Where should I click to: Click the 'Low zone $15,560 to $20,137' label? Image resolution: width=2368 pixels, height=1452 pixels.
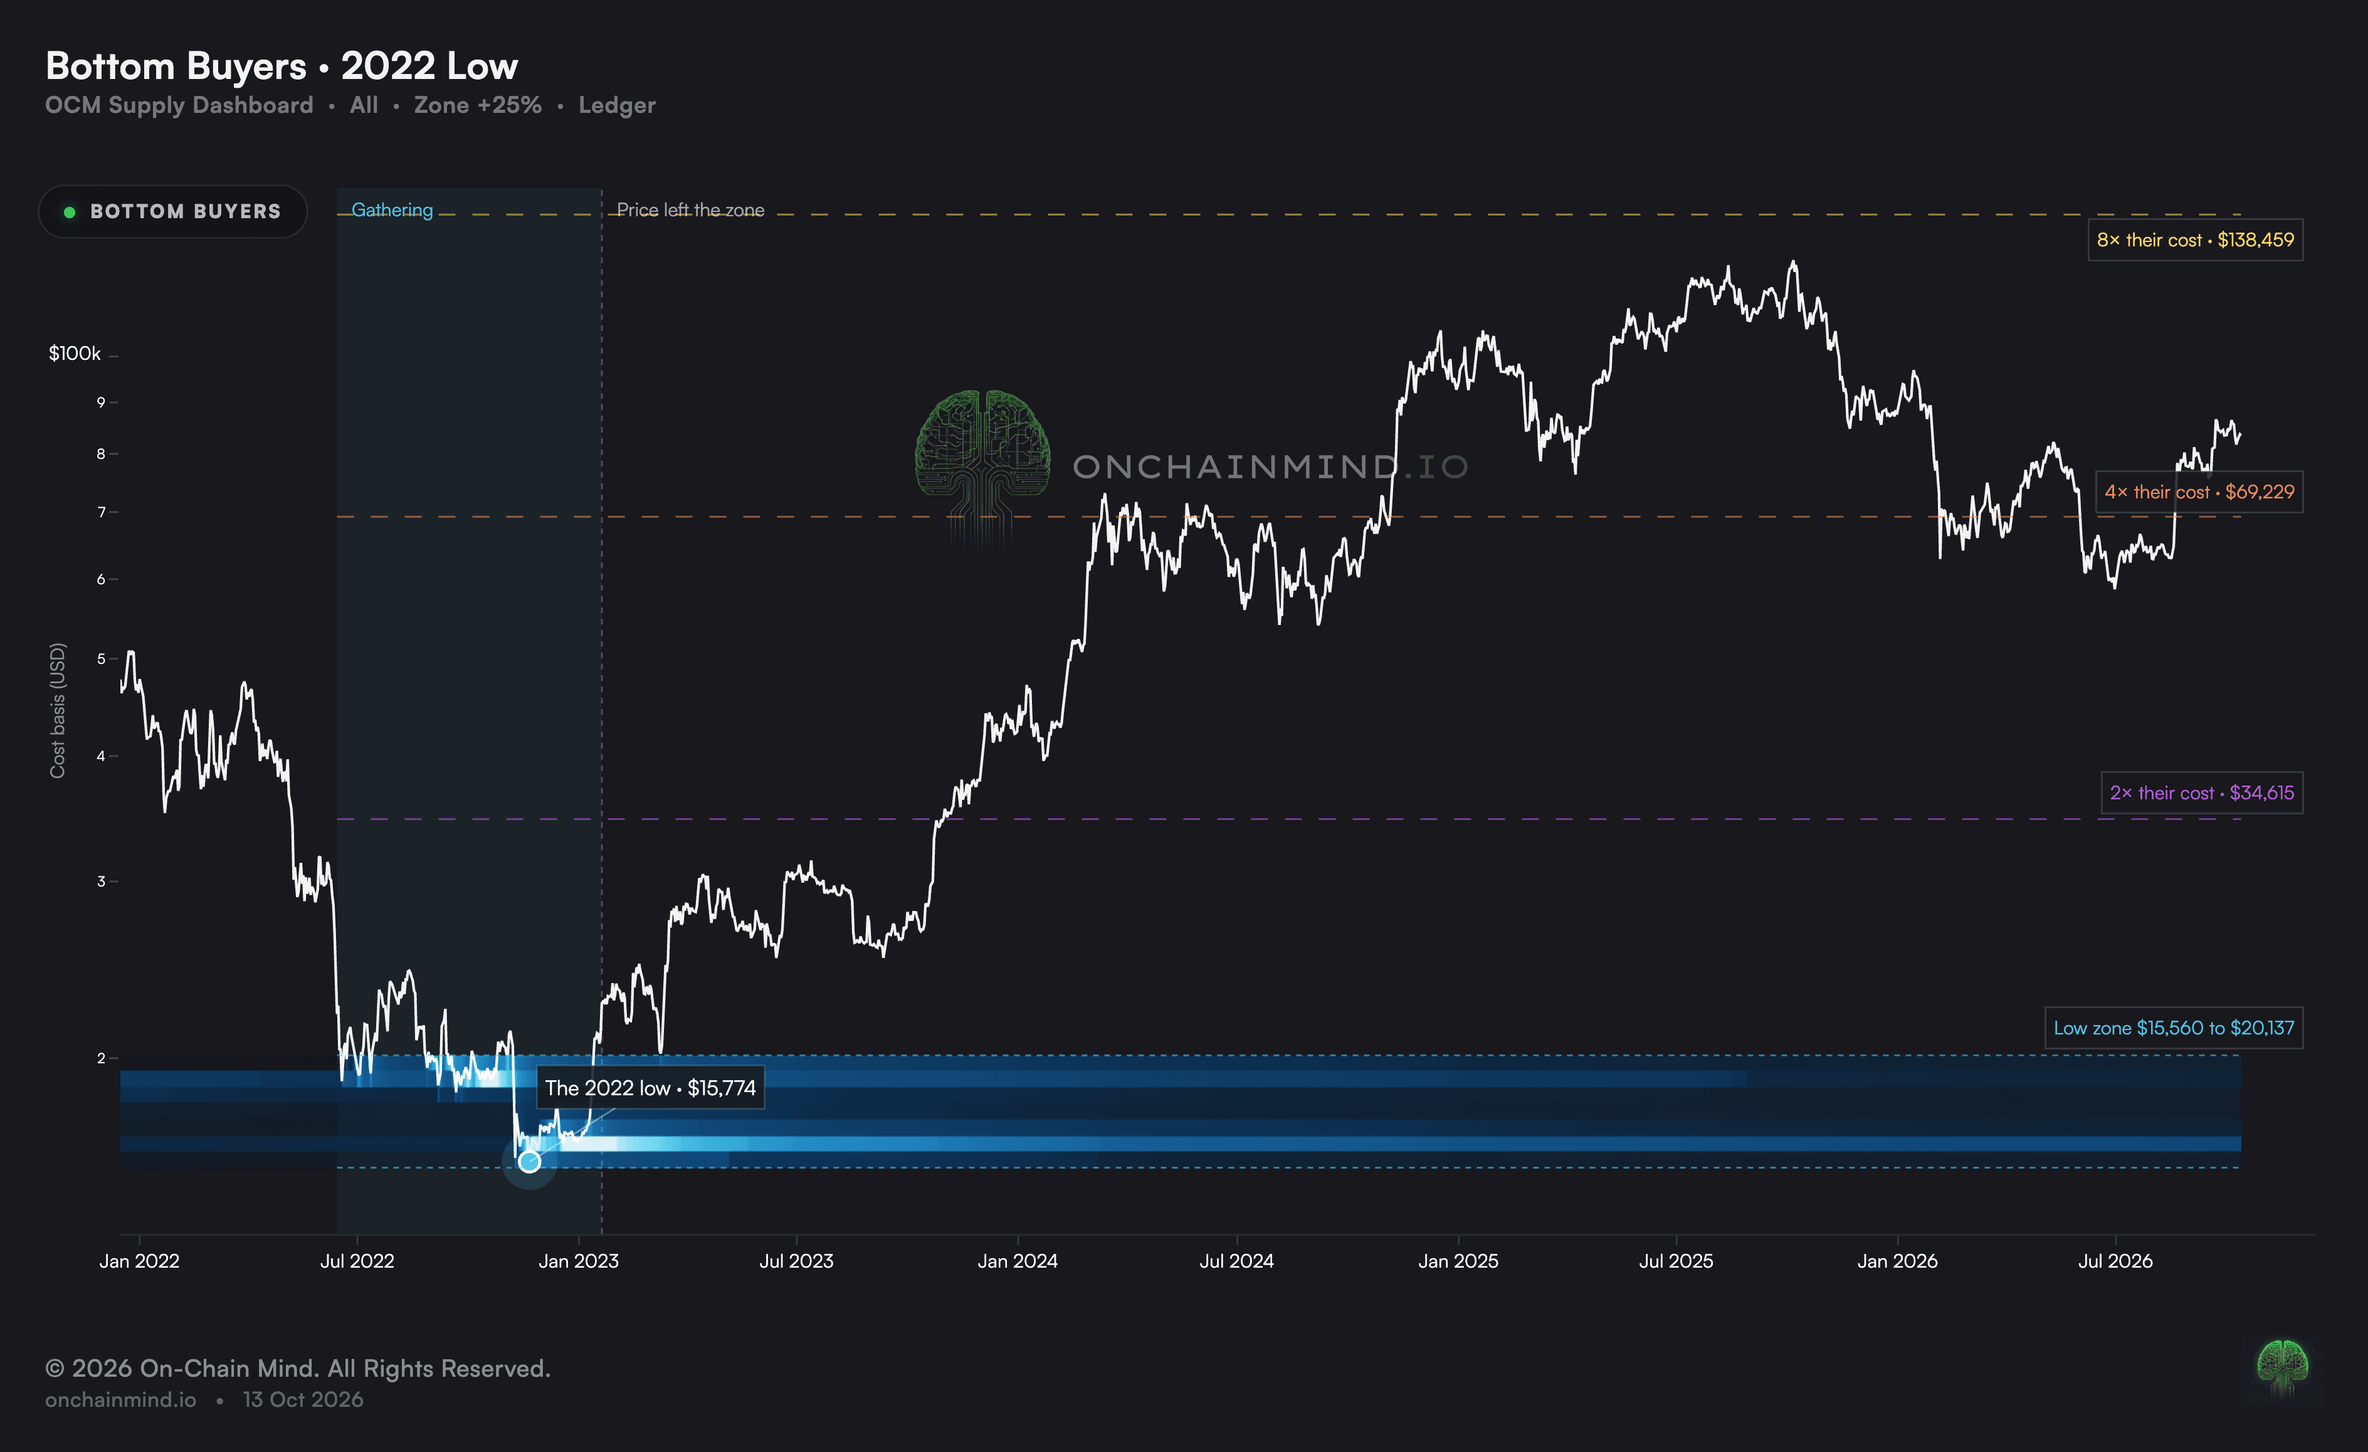[x=2173, y=1028]
